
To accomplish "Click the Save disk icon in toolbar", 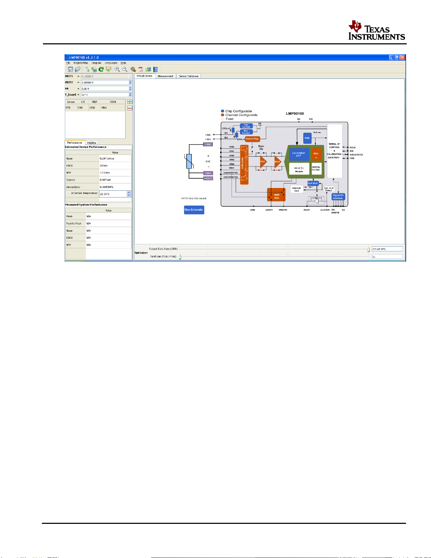I will coord(70,69).
